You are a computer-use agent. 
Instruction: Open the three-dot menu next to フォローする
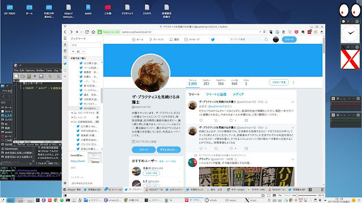click(x=294, y=82)
